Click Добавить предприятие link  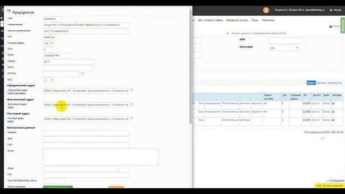(x=329, y=83)
